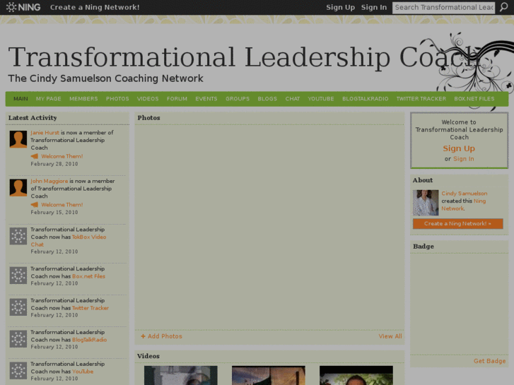Click activity icon beside YouTube entry
Image resolution: width=514 pixels, height=385 pixels.
tap(18, 371)
